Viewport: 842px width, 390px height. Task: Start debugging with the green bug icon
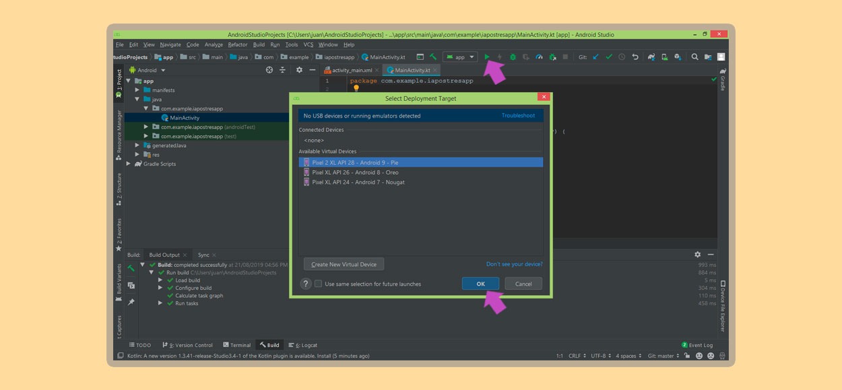pos(513,57)
